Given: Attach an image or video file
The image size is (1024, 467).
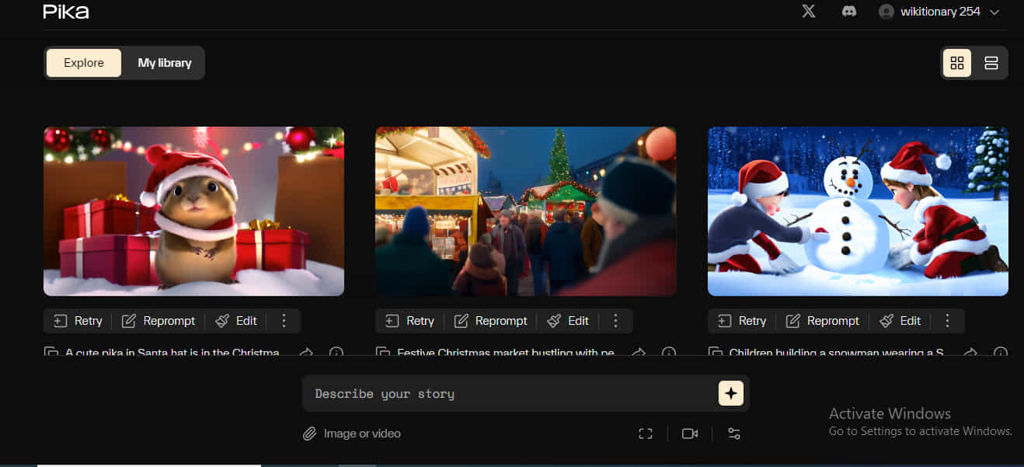Looking at the screenshot, I should pos(351,433).
